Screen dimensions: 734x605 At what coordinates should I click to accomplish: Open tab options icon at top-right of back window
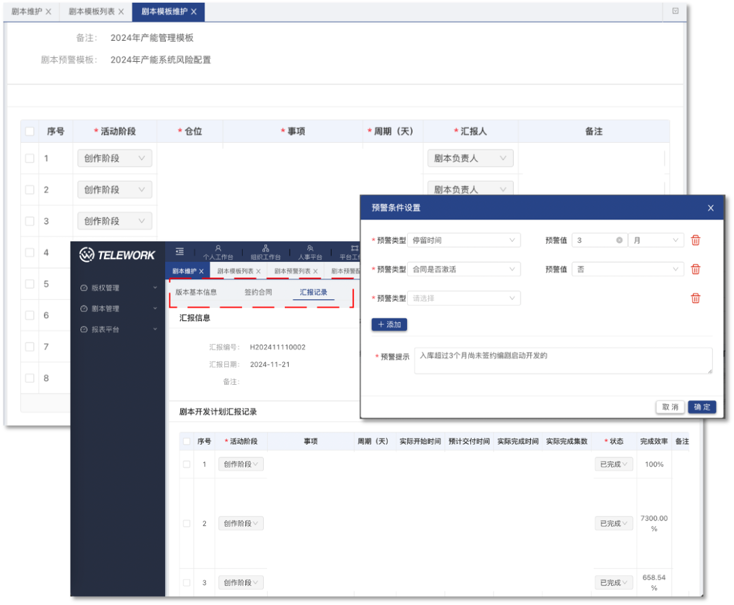676,11
